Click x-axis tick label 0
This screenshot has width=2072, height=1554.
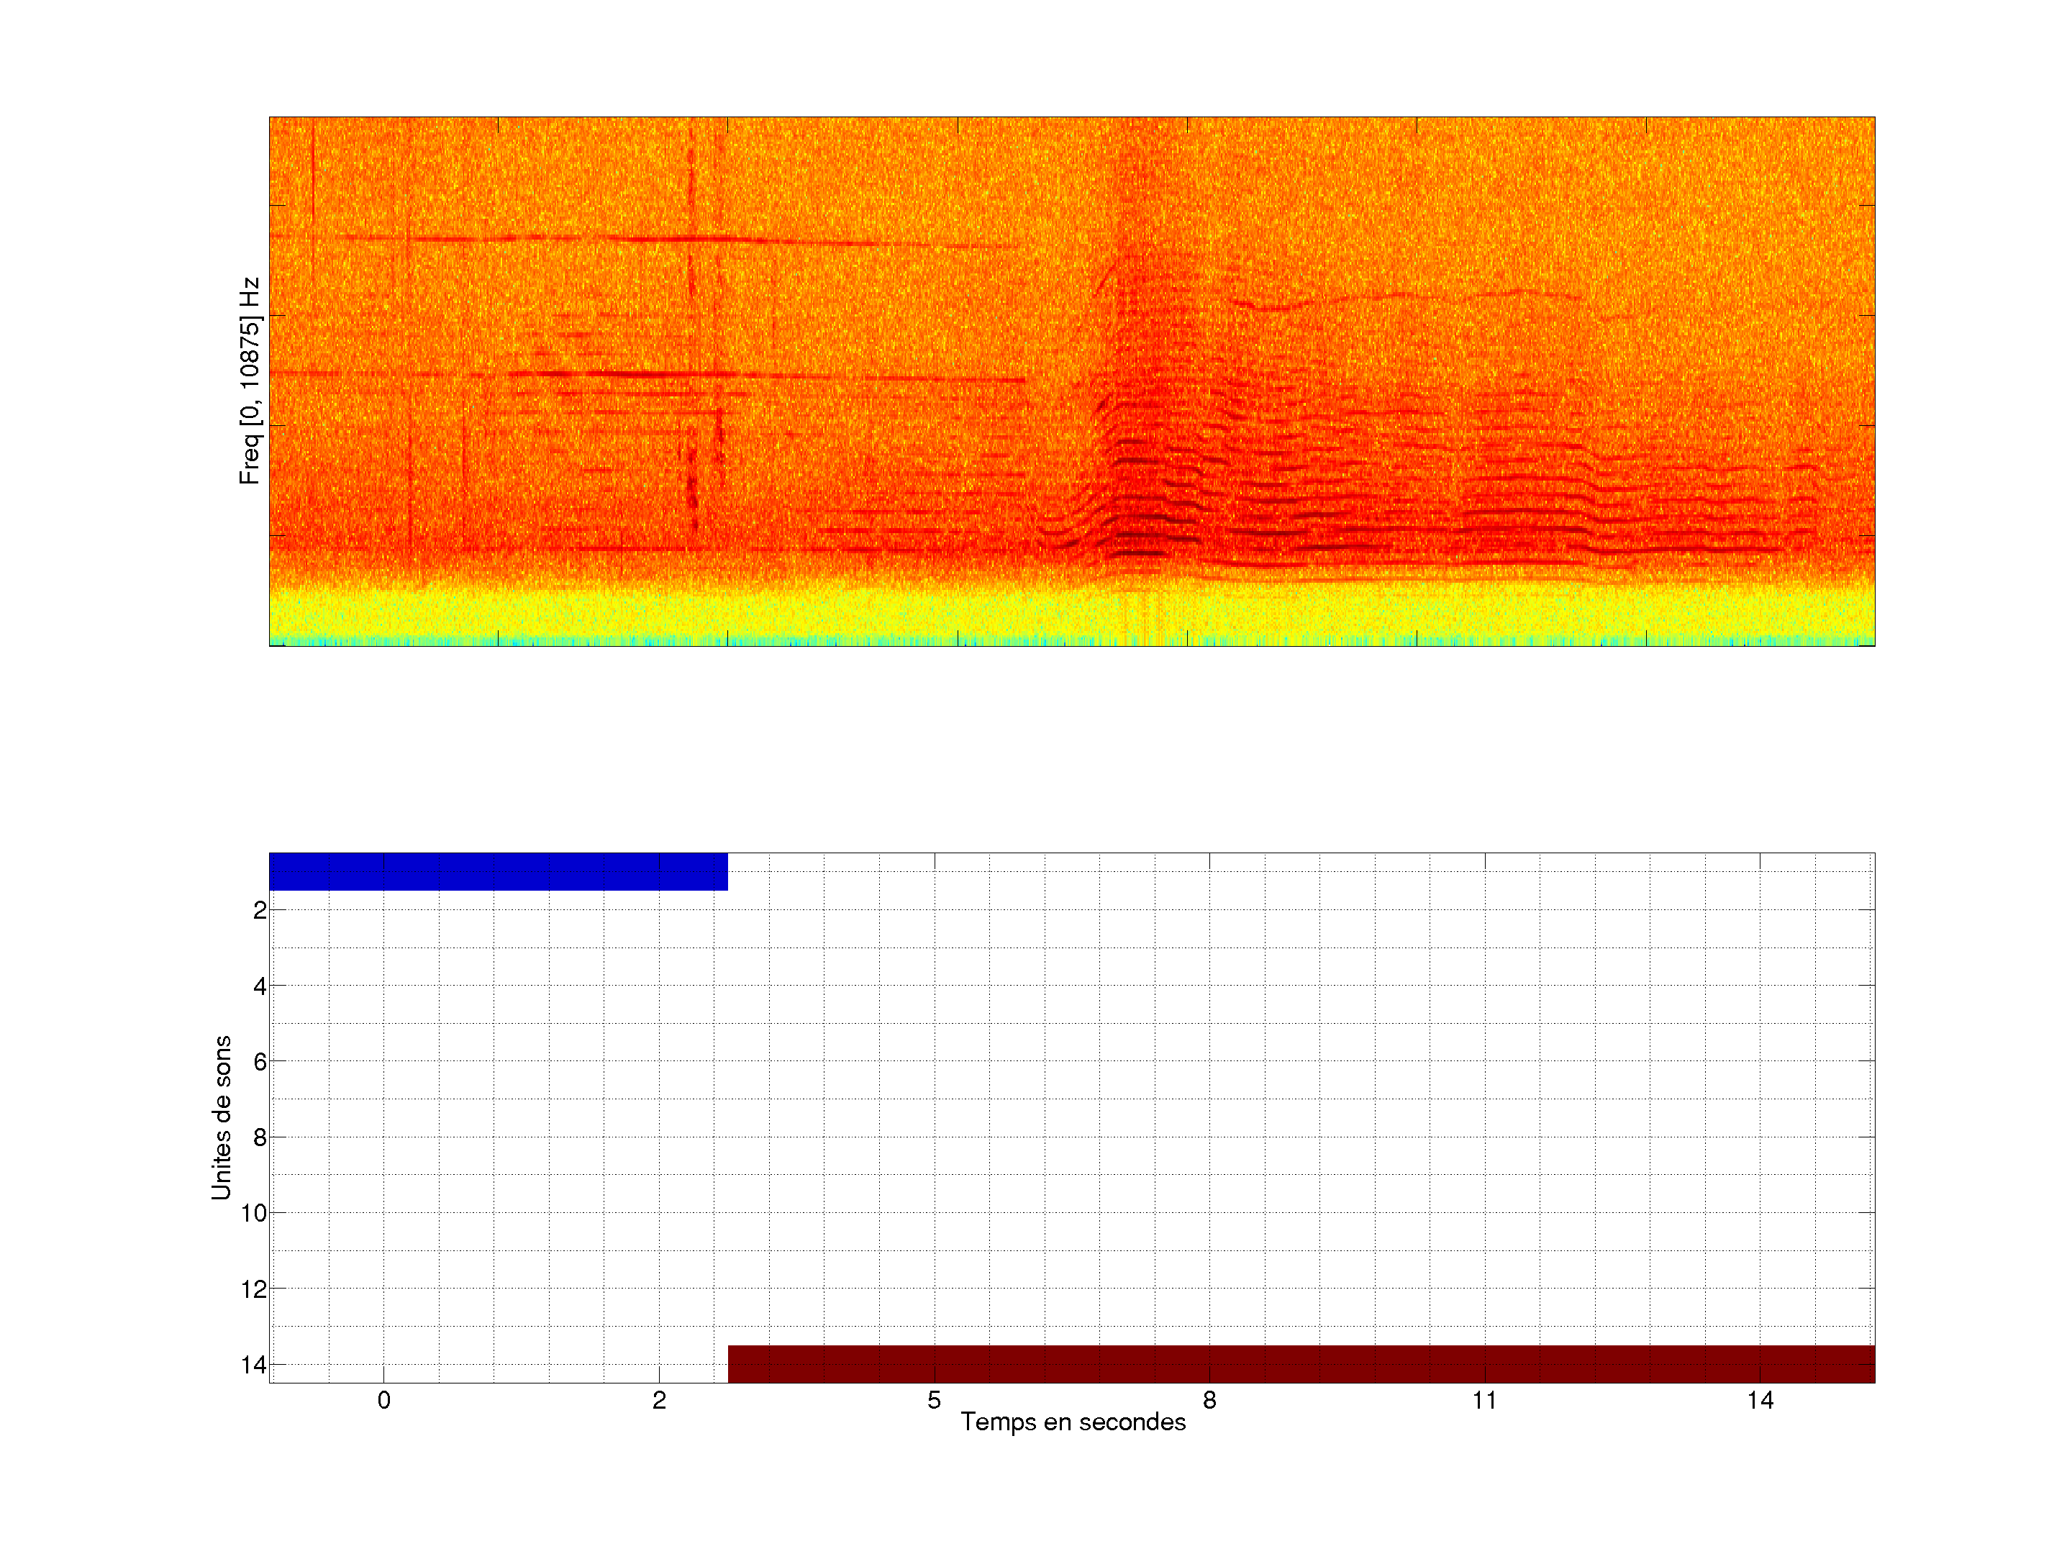pos(383,1400)
